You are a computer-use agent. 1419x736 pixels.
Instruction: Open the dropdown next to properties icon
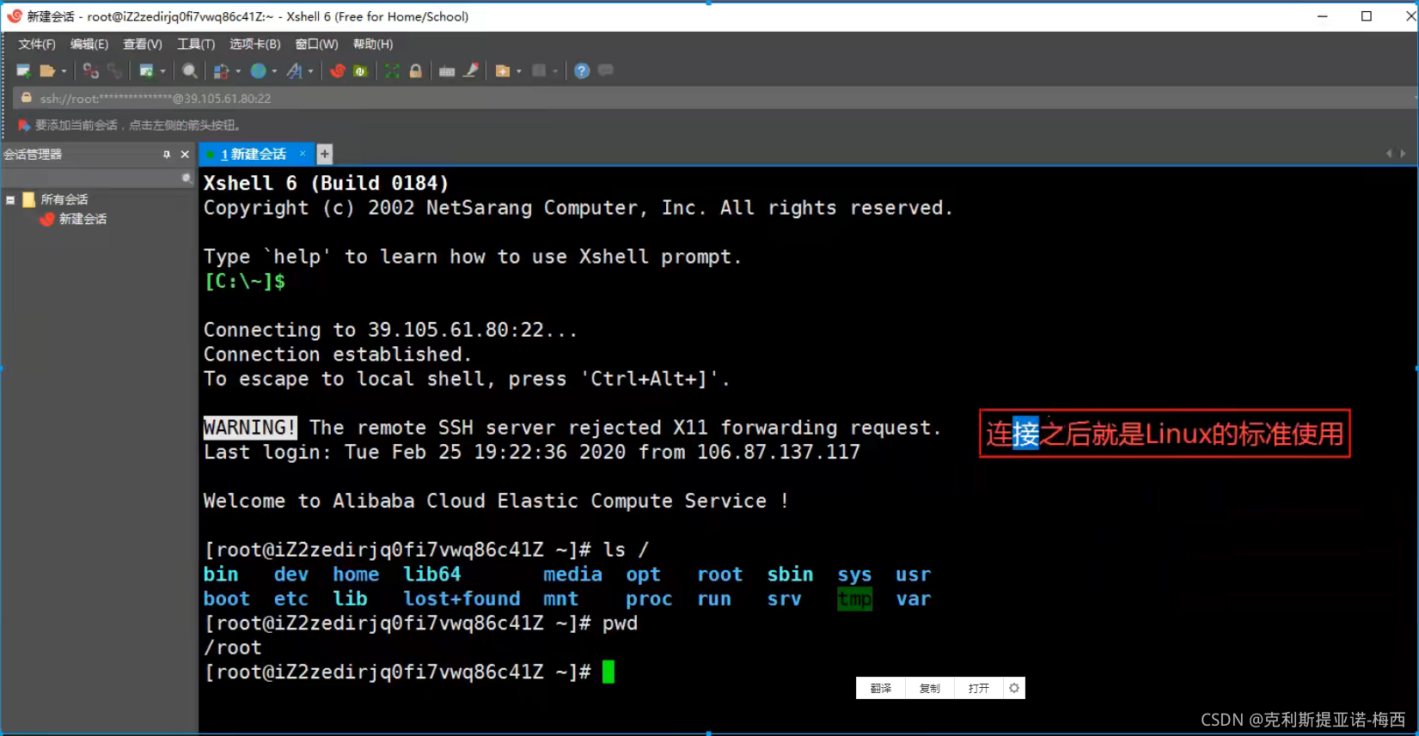point(162,71)
